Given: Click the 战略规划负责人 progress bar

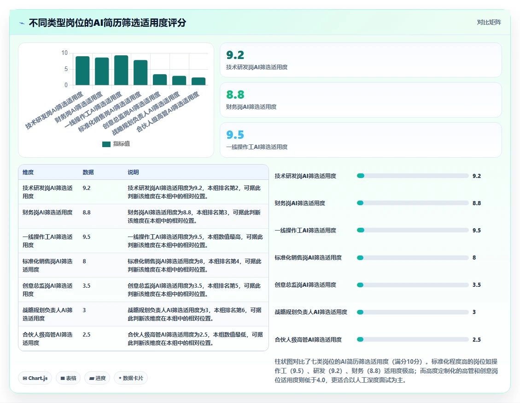Looking at the screenshot, I should 413,312.
